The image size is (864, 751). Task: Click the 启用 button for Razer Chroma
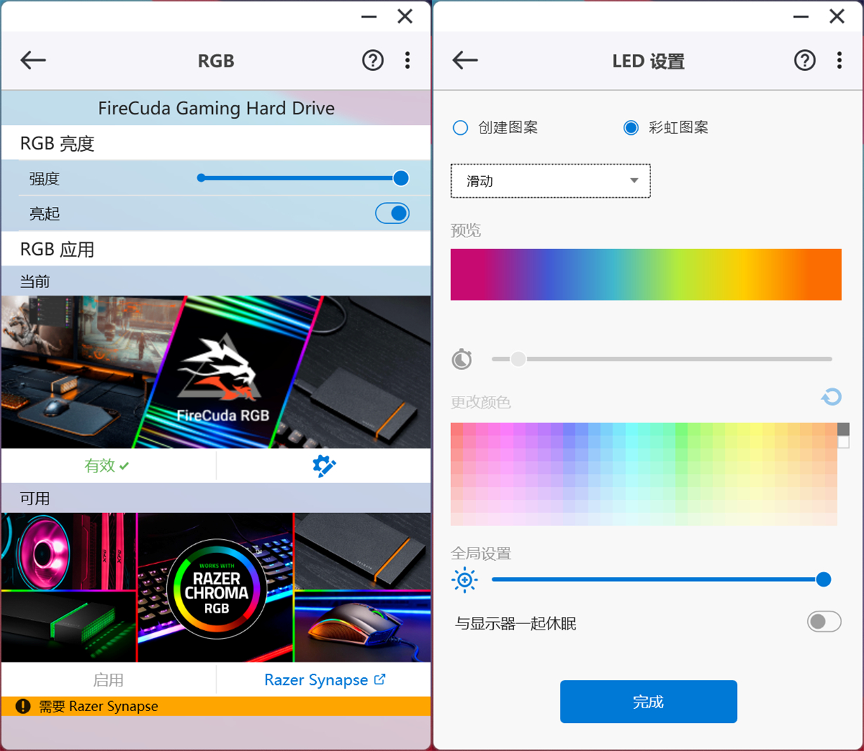[108, 680]
